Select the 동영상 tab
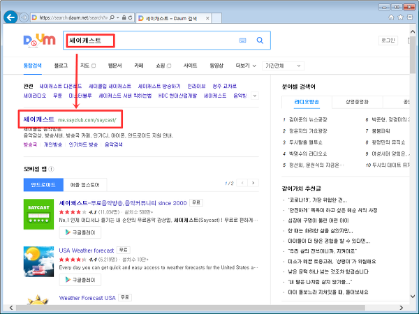The image size is (419, 314). coord(216,66)
